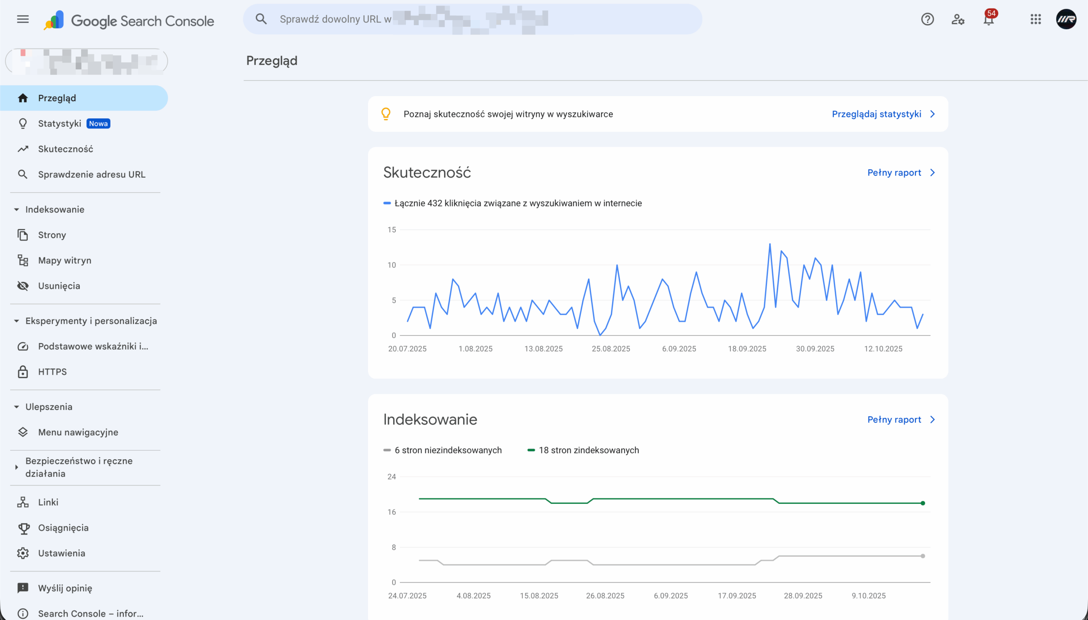Viewport: 1088px width, 620px height.
Task: Go to Skuteczność in the sidebar
Action: (65, 149)
